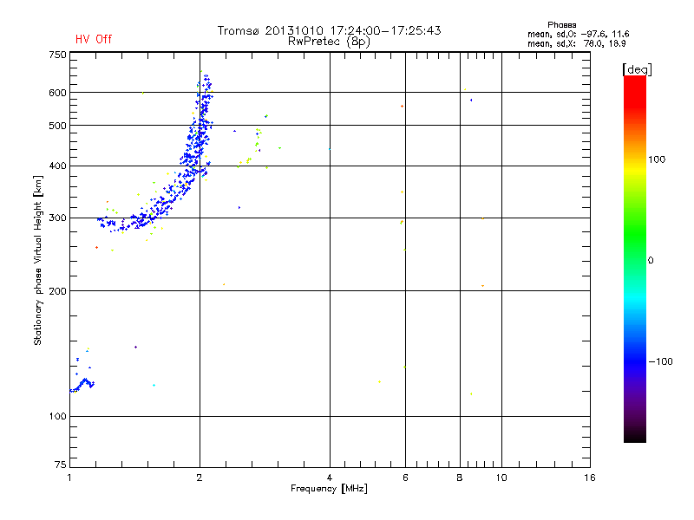694x520 pixels.
Task: Click the 'Phases' header text
Action: tap(561, 25)
